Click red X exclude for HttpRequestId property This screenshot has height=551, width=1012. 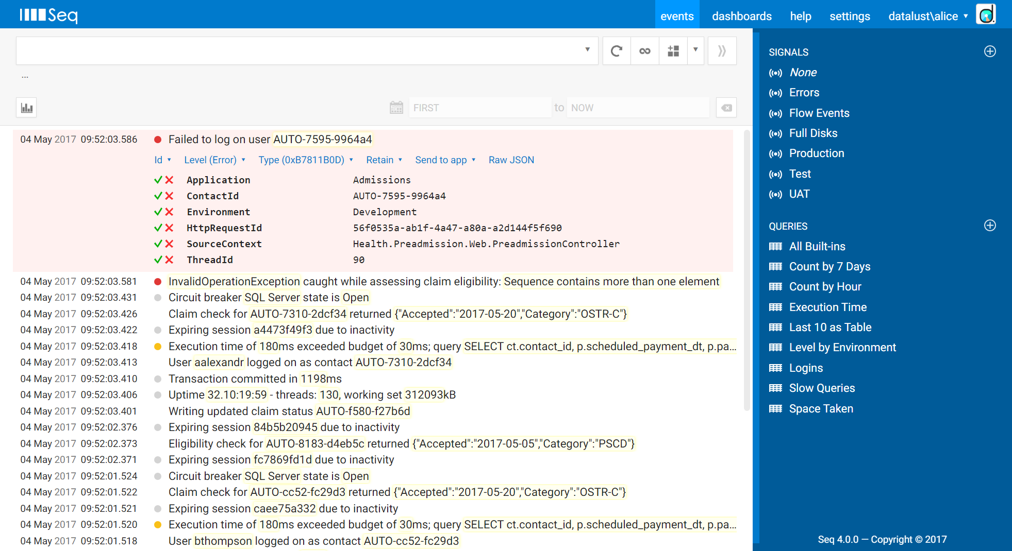pyautogui.click(x=169, y=228)
